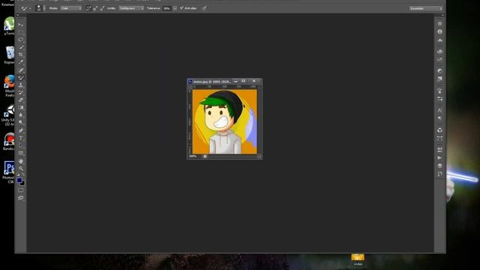Open the Character panel icon
Image resolution: width=480 pixels, height=270 pixels.
point(440,110)
